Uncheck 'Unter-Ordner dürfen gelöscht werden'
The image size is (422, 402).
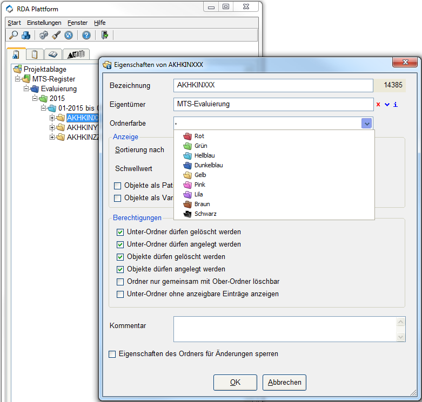[x=120, y=232]
